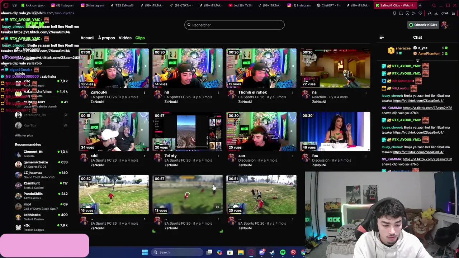Open Microsoft Store from the taskbar
459x258 pixels.
click(x=230, y=252)
